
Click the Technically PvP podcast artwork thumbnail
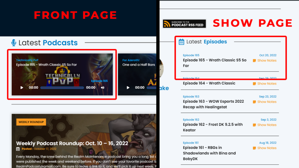tap(62, 74)
